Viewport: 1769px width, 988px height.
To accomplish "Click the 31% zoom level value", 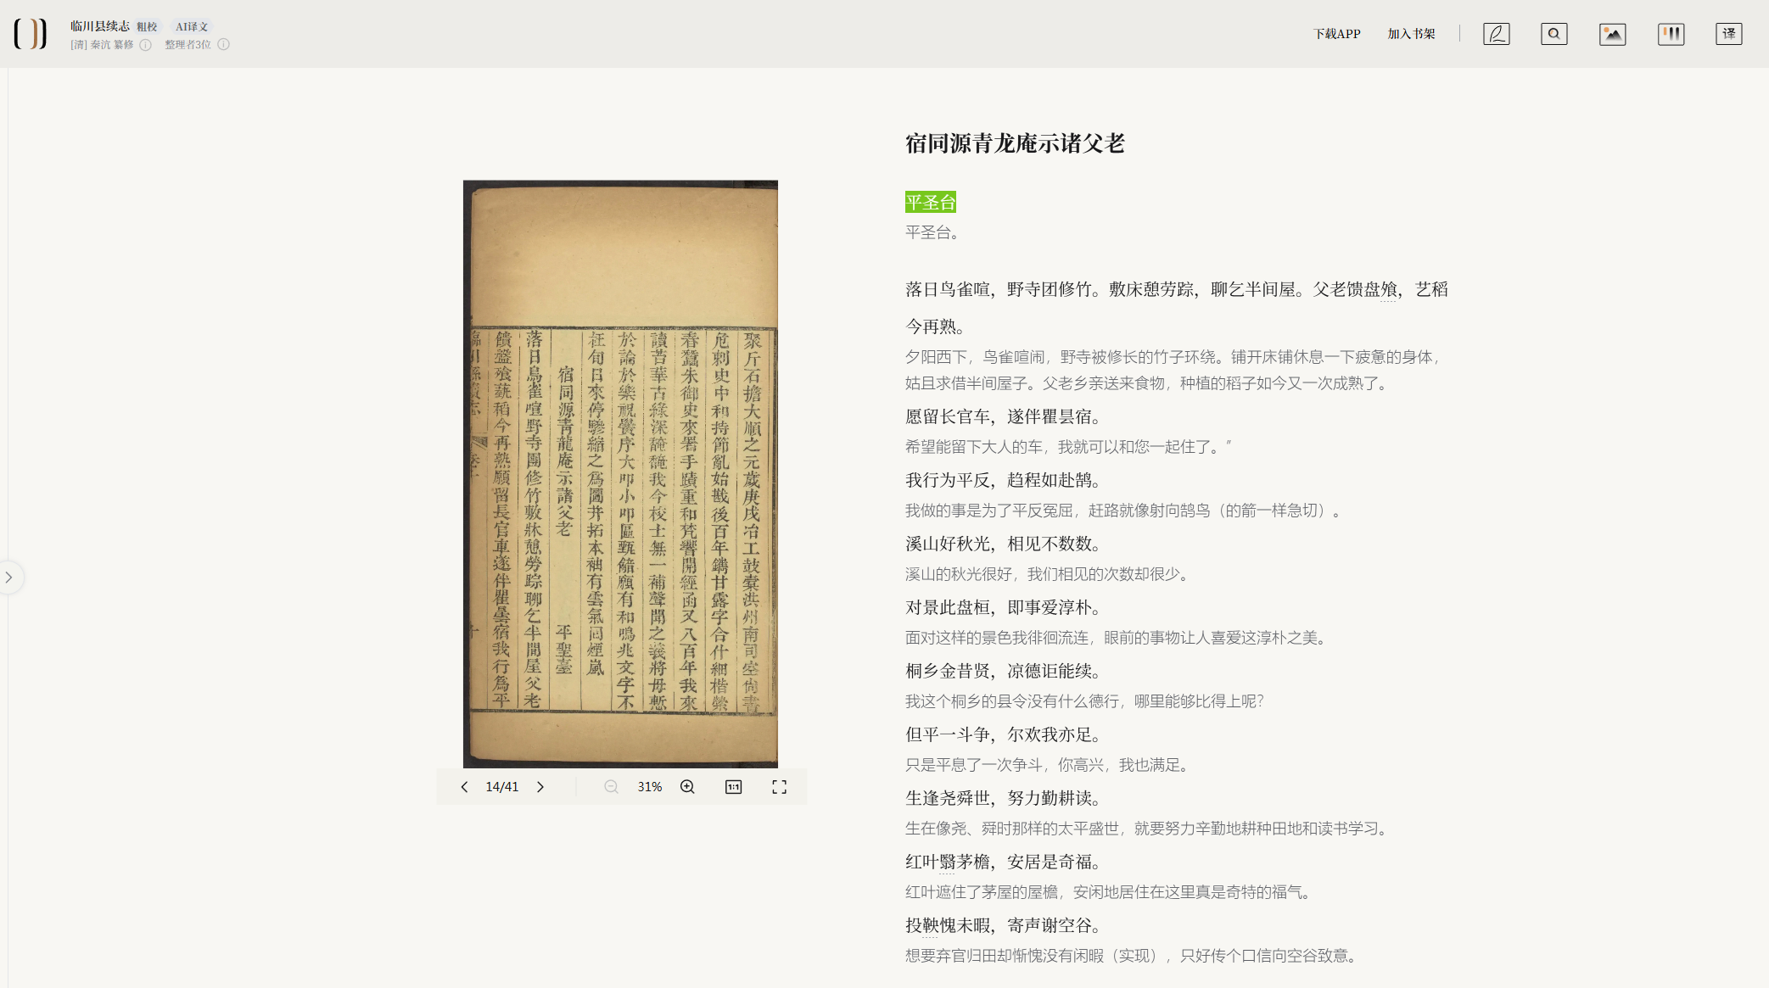I will click(x=649, y=787).
